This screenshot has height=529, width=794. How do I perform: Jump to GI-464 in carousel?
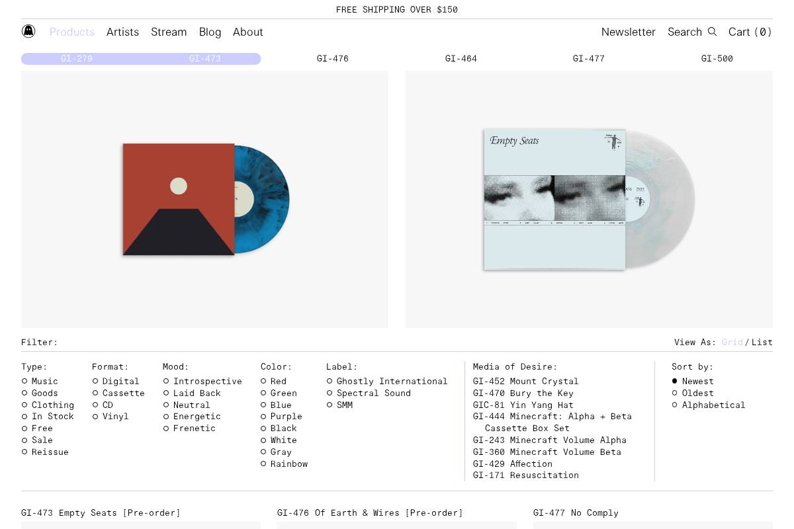pyautogui.click(x=461, y=59)
